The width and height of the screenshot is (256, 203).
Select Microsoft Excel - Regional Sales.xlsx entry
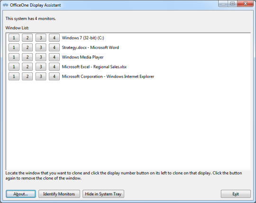click(x=94, y=67)
